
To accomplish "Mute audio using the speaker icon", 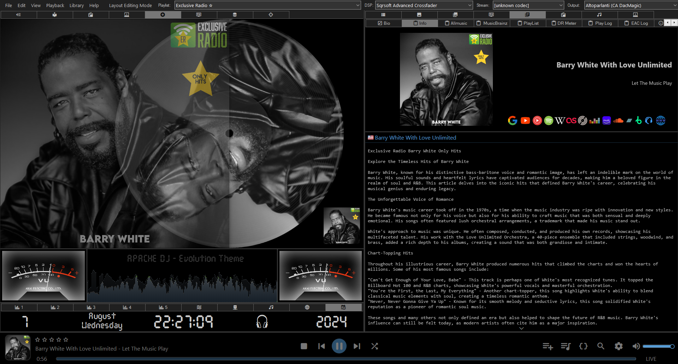I will (x=636, y=346).
